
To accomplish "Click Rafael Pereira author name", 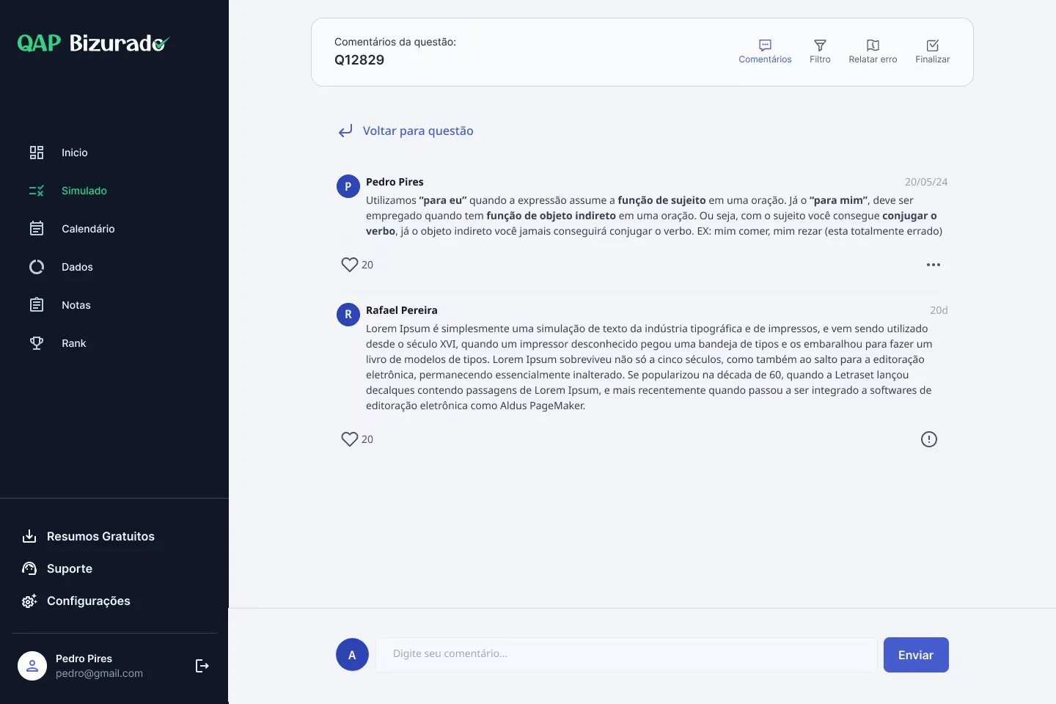I will coord(402,310).
